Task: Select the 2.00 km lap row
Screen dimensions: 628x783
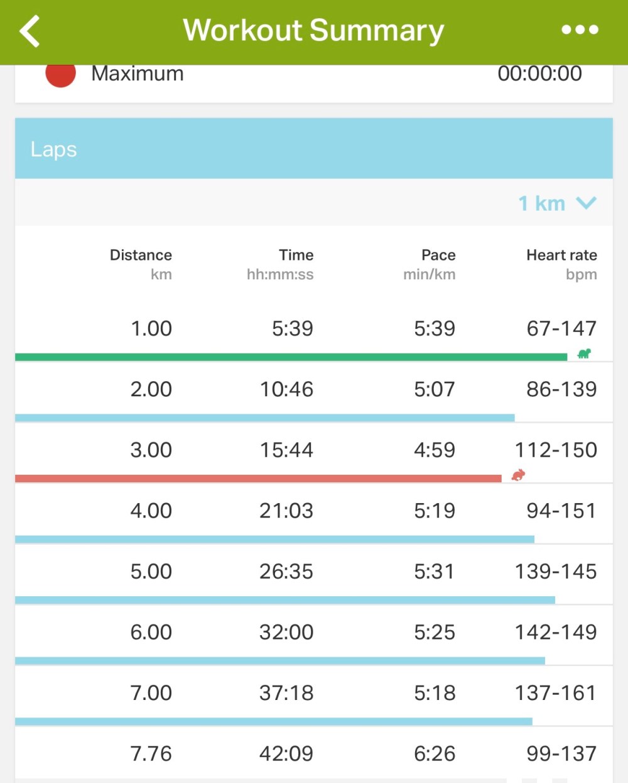Action: click(x=313, y=389)
